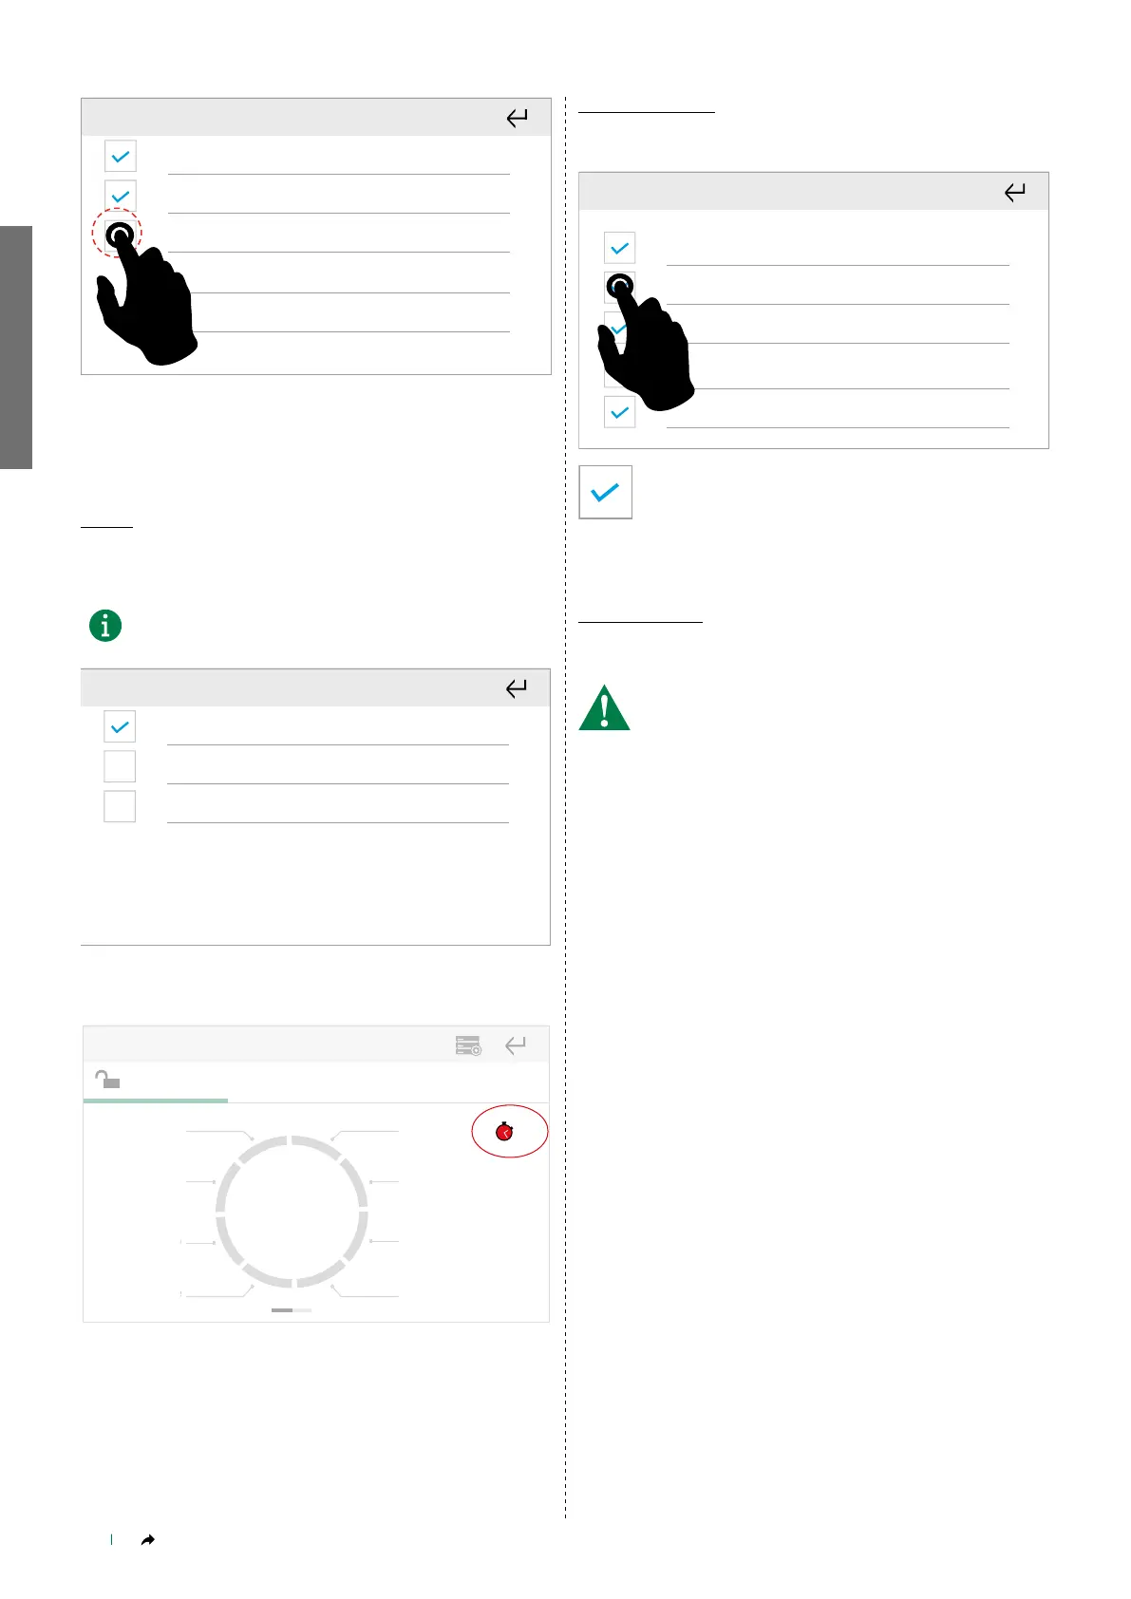
Task: Tick the third empty checkbox in middle-left panel
Action: [x=120, y=806]
